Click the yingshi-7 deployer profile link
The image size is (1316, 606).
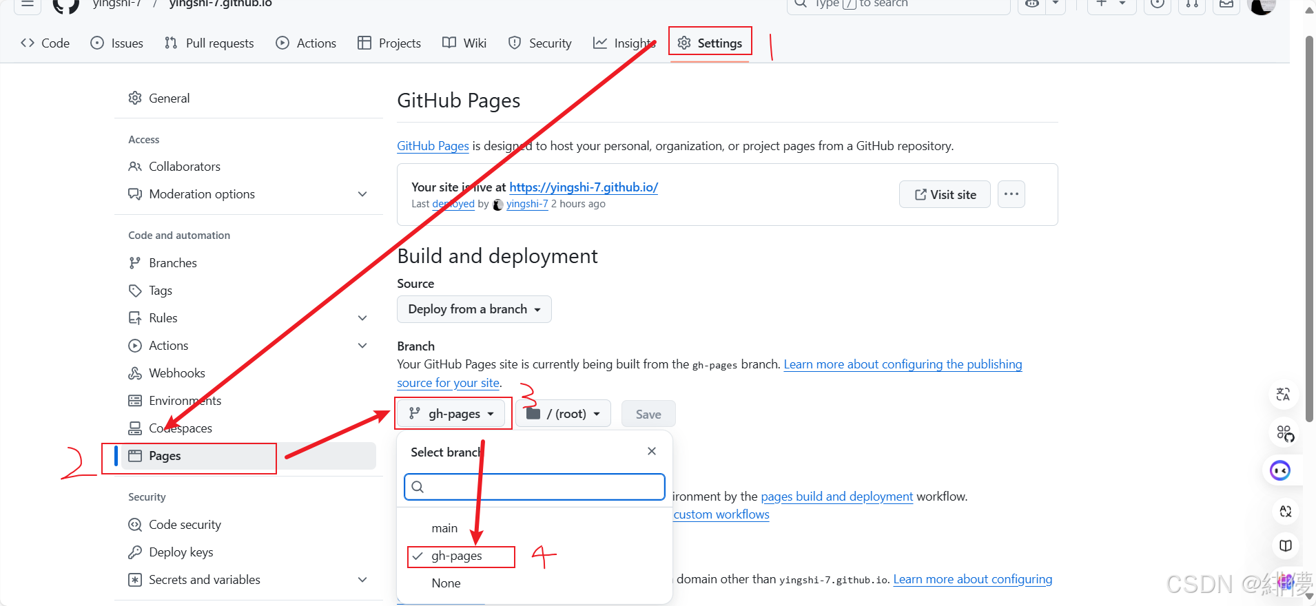click(x=527, y=204)
